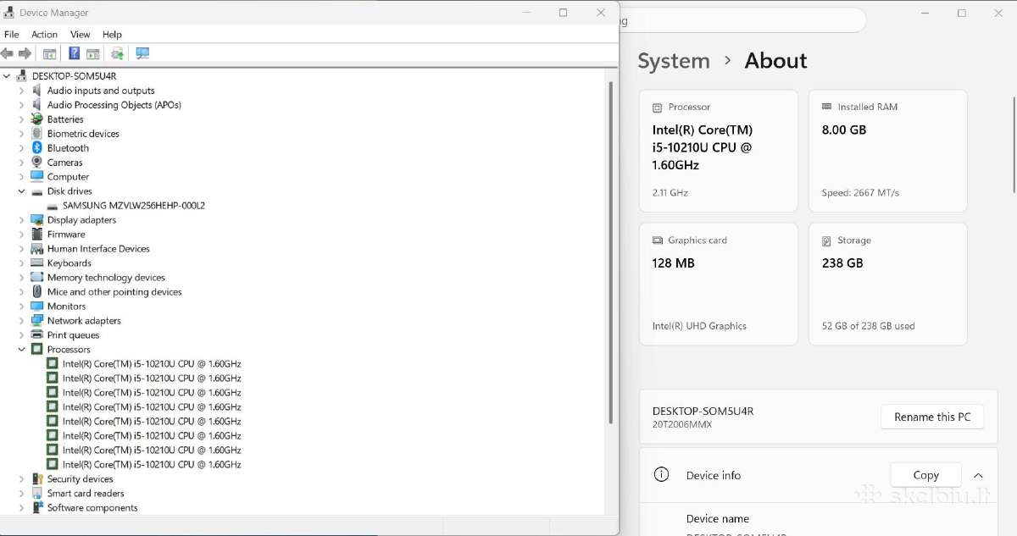Click the Forward arrow in Device Manager toolbar
1017x536 pixels.
click(25, 53)
